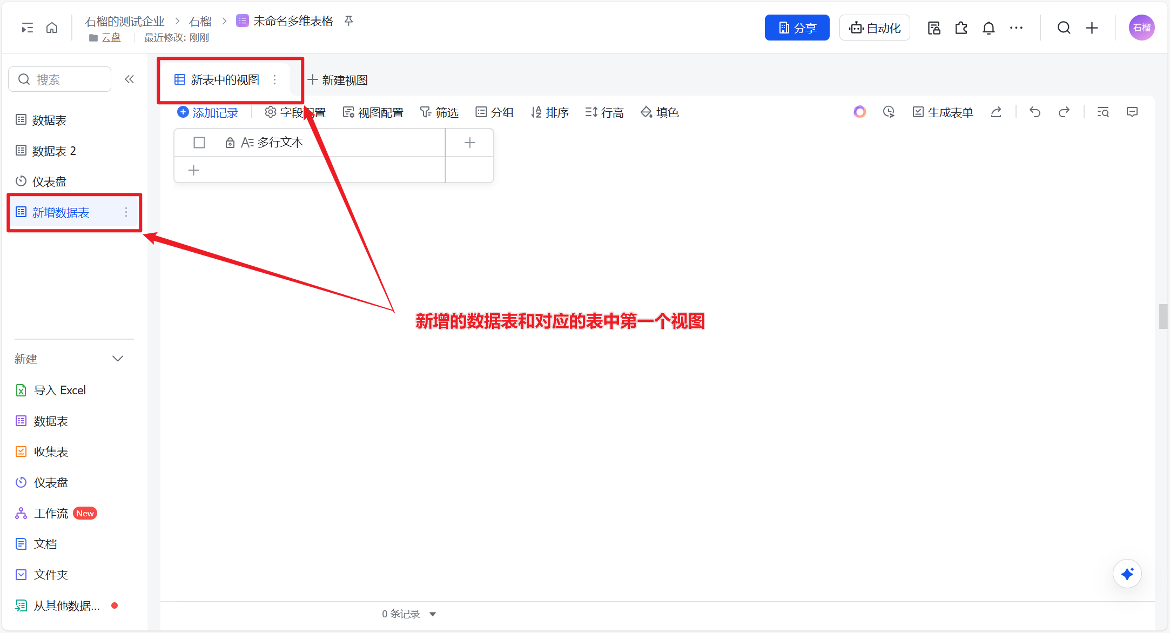Open the plugin puzzle icon
This screenshot has width=1170, height=633.
[x=961, y=28]
